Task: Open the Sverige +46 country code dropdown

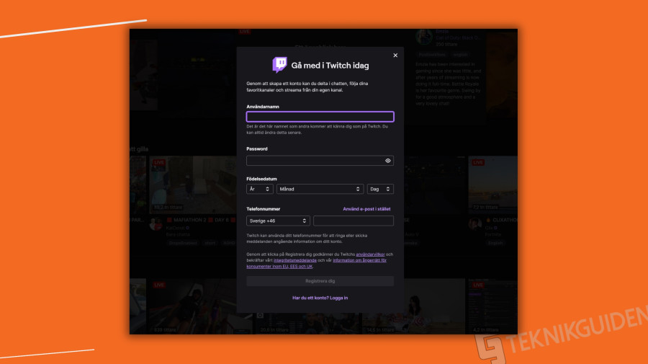Action: pyautogui.click(x=278, y=221)
